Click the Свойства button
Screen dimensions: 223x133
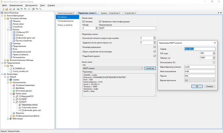[150, 68]
